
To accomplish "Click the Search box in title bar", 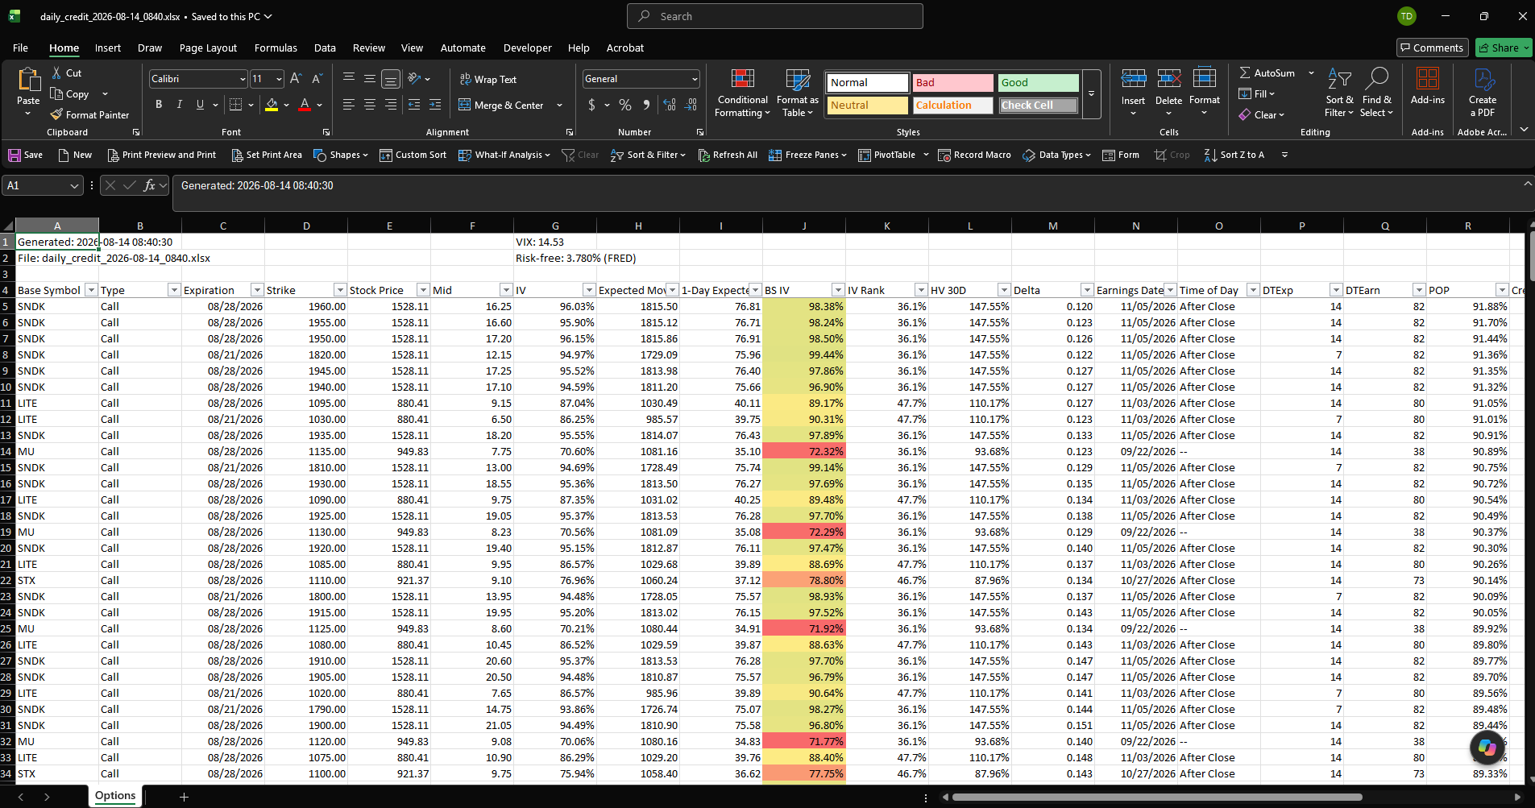I will (775, 16).
